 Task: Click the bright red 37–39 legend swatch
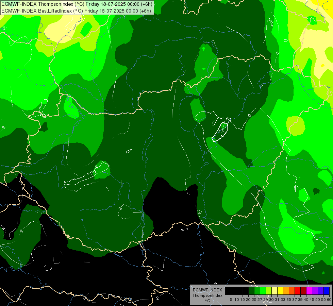coord(298,291)
